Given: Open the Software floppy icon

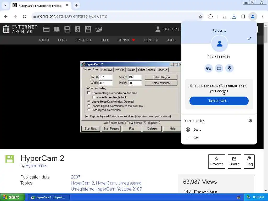Looking at the screenshot, I should point(88,29).
